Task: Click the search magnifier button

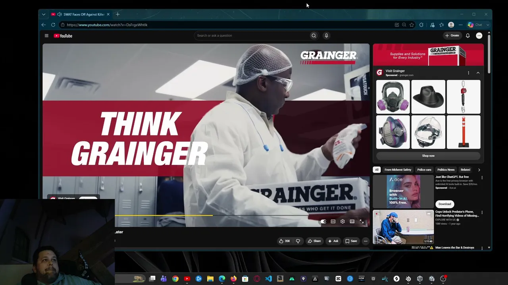Action: [314, 36]
